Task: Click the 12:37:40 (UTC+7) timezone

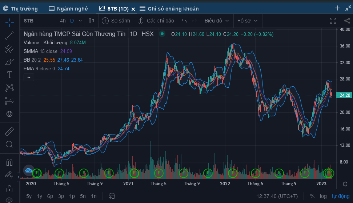Action: pos(277,196)
